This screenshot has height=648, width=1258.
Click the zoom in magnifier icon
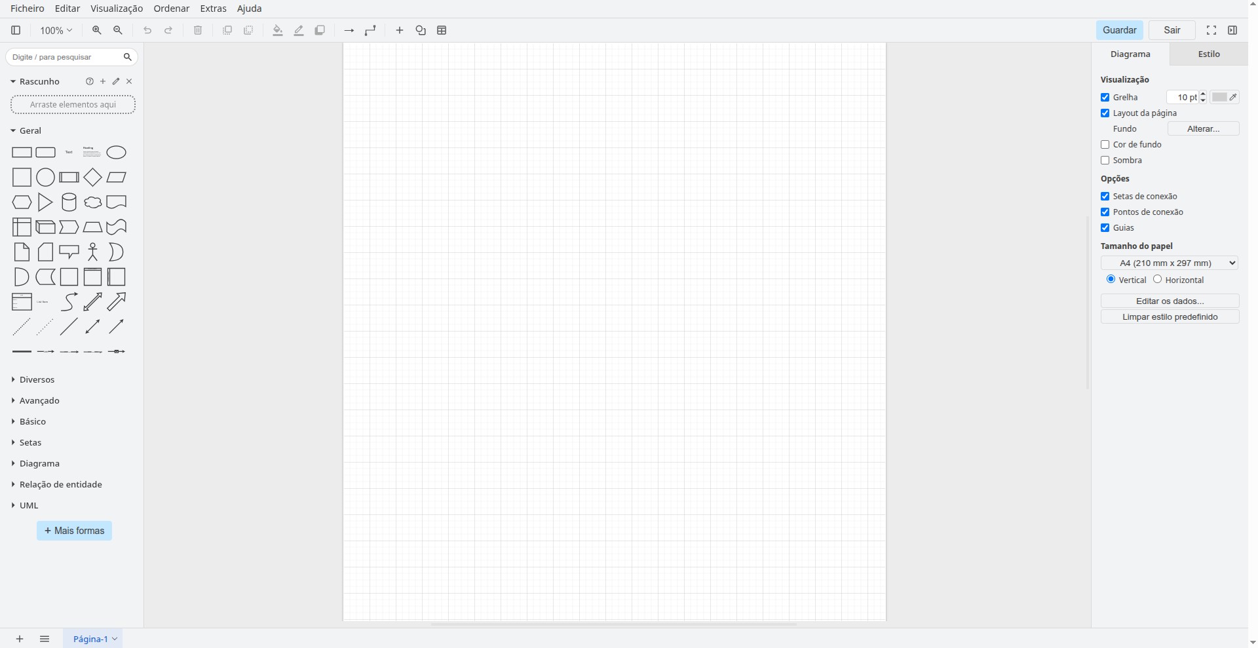tap(97, 30)
